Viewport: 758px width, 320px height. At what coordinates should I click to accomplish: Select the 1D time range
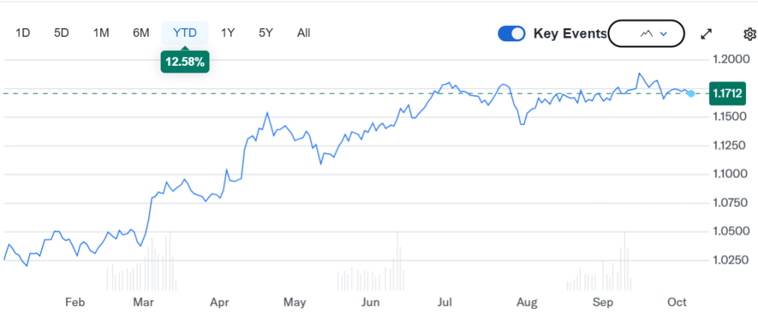tap(23, 33)
